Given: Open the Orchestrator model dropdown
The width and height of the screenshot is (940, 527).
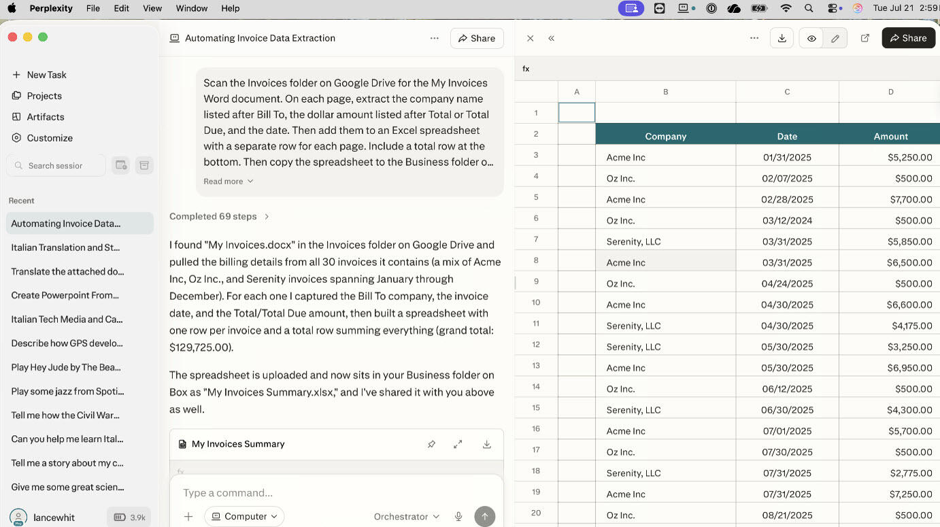Looking at the screenshot, I should tap(407, 517).
